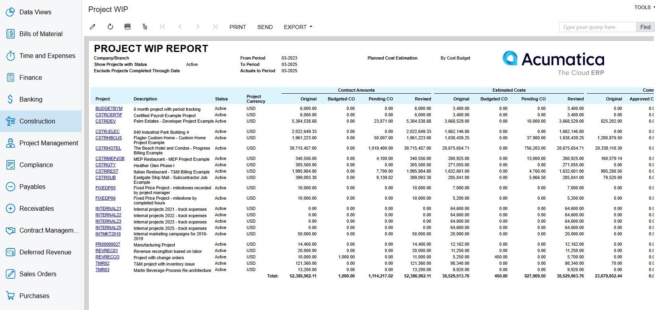The height and width of the screenshot is (310, 655).
Task: Open the BUDGETBYM project link
Action: [x=109, y=108]
